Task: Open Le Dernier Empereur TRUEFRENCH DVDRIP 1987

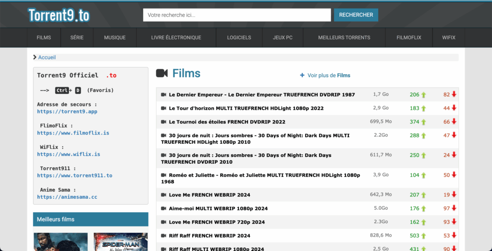Action: click(x=262, y=94)
